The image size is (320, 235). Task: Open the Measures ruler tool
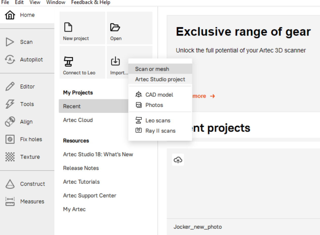click(10, 202)
